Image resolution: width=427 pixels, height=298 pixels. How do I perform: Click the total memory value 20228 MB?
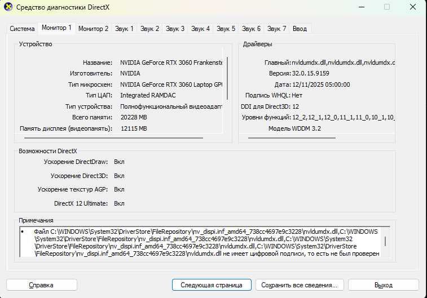pos(134,118)
